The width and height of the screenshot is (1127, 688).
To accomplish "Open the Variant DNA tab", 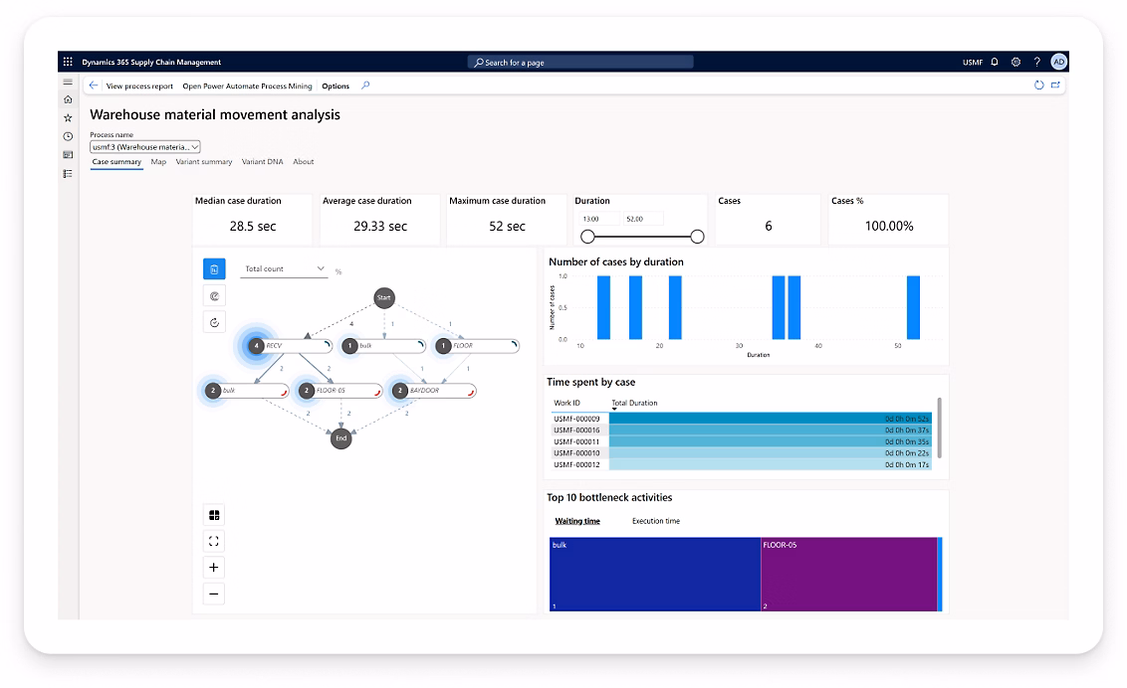I will click(262, 162).
